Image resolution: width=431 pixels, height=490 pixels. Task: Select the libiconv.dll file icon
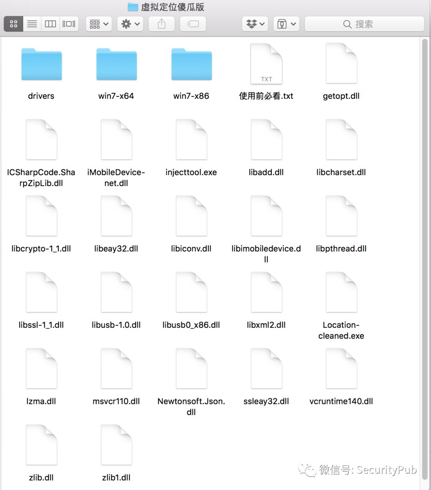click(192, 216)
